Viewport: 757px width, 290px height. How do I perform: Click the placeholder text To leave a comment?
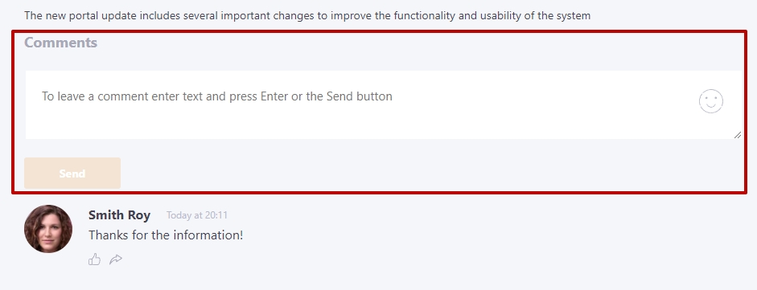pos(216,96)
